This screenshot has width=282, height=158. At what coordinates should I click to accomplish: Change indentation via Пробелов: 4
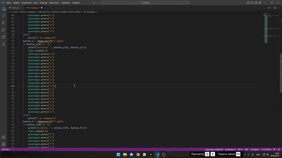[230, 149]
